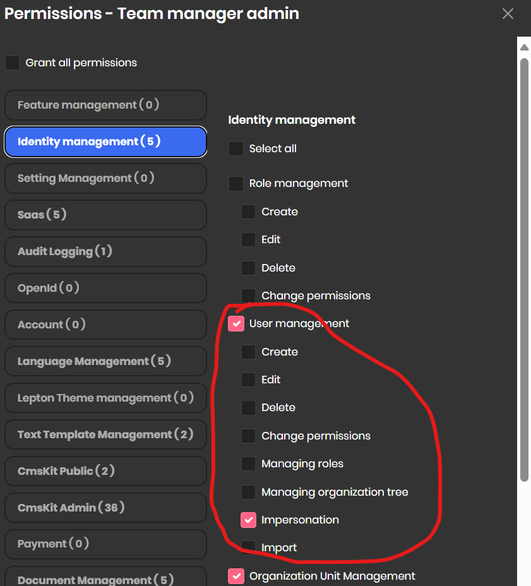This screenshot has width=531, height=586.
Task: Switch to the Saas permissions tab
Action: tap(105, 215)
